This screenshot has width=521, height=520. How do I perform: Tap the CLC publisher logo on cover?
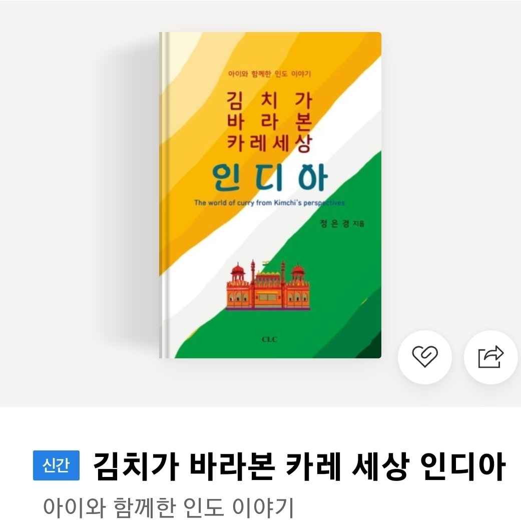pyautogui.click(x=269, y=339)
